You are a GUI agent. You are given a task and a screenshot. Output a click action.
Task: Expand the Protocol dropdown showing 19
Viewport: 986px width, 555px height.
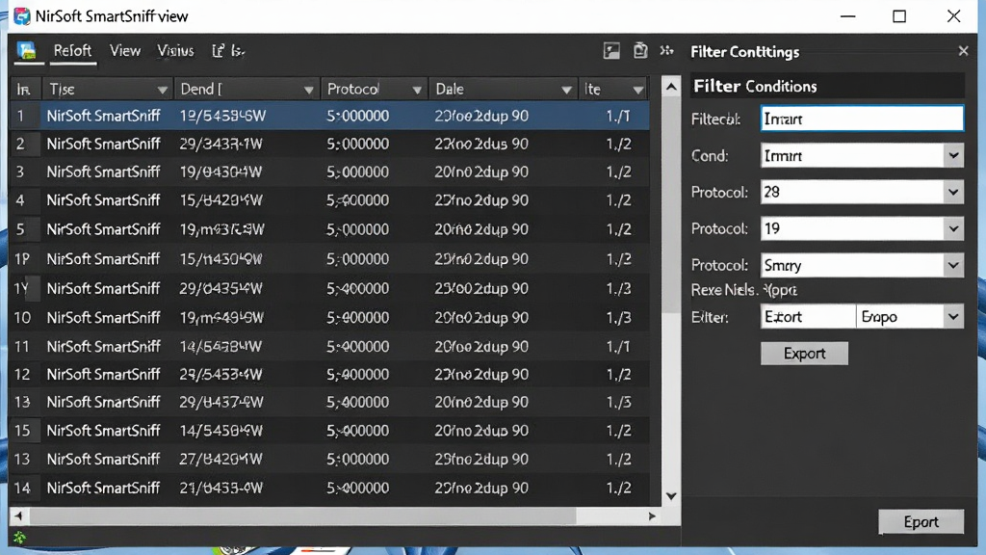click(x=953, y=228)
